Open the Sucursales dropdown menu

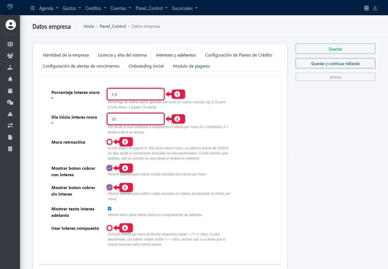pos(185,8)
